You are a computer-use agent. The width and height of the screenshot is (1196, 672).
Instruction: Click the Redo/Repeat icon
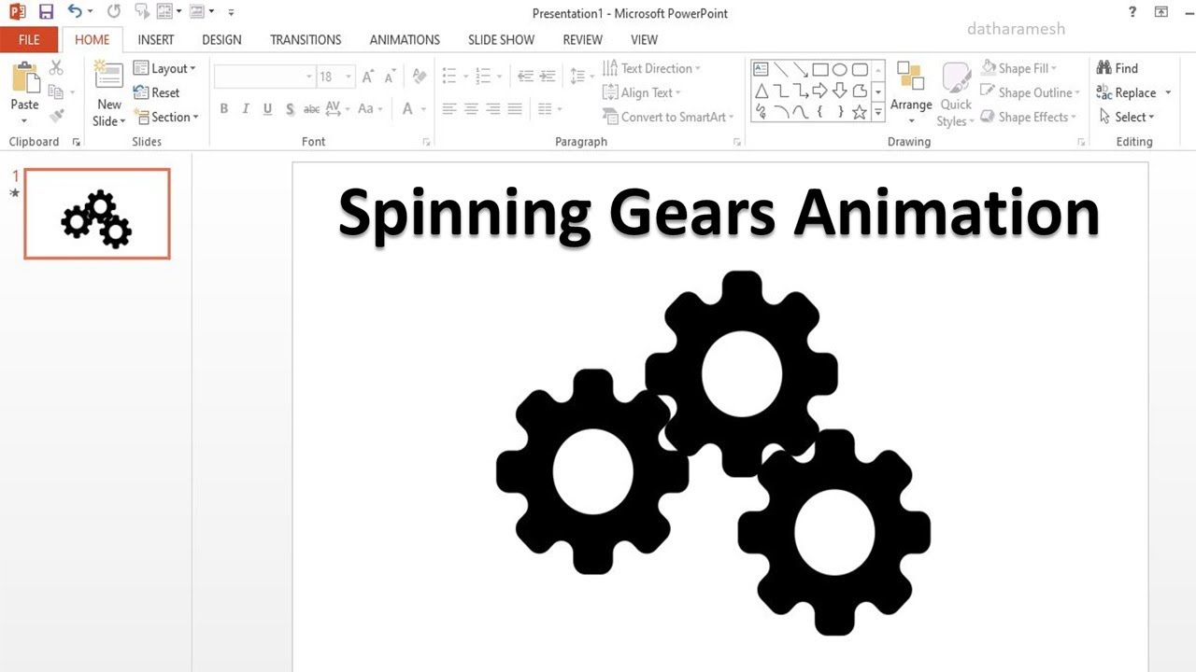(x=114, y=12)
